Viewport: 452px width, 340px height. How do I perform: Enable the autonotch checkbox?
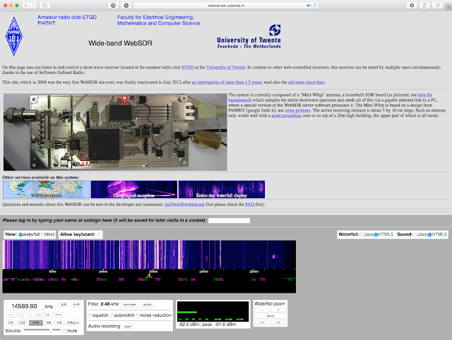112,315
